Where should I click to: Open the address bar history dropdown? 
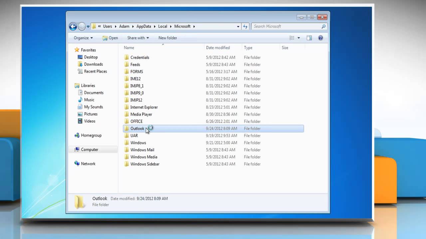pos(238,26)
